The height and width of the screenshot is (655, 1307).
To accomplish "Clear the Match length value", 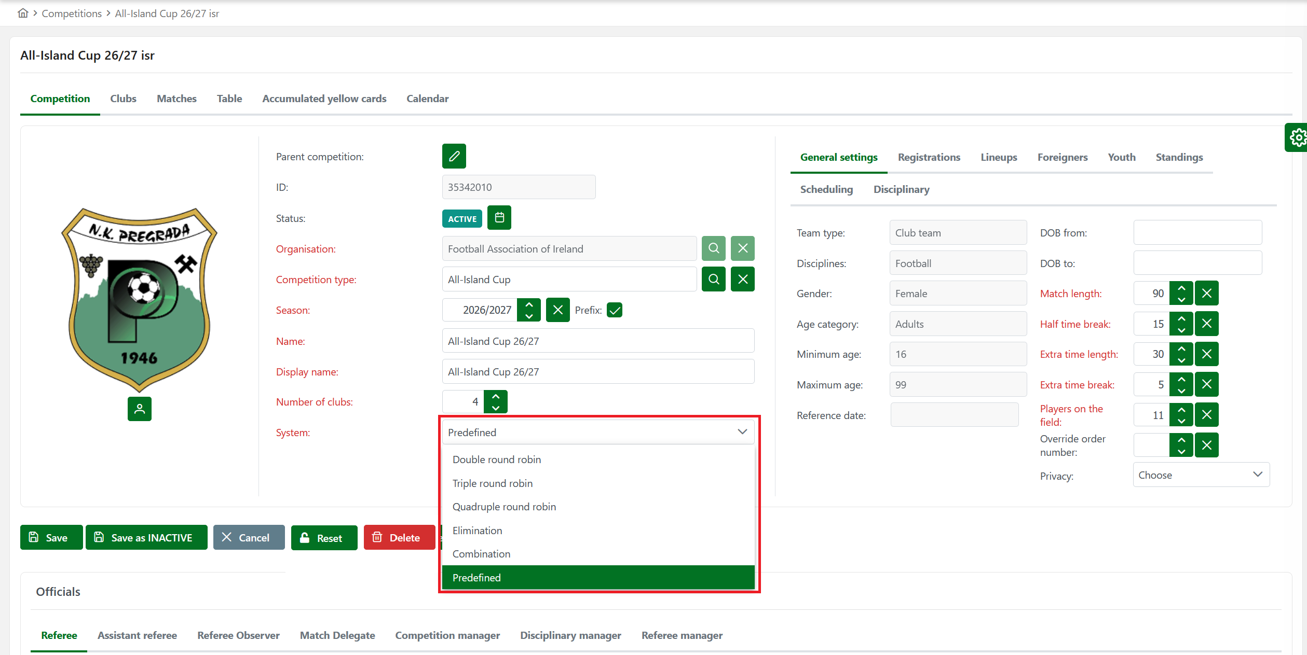I will point(1206,294).
